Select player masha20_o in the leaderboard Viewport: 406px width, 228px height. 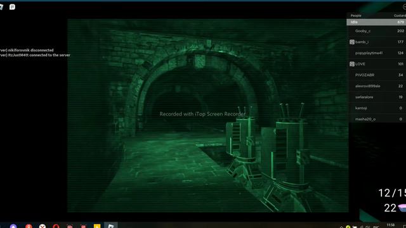tap(376, 119)
